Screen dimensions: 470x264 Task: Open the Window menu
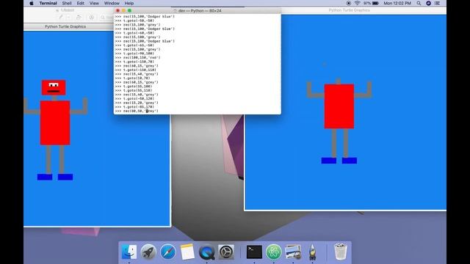[x=112, y=3]
